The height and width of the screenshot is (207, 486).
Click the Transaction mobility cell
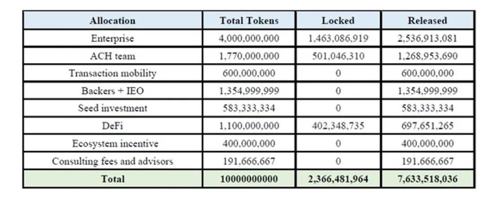tap(112, 73)
